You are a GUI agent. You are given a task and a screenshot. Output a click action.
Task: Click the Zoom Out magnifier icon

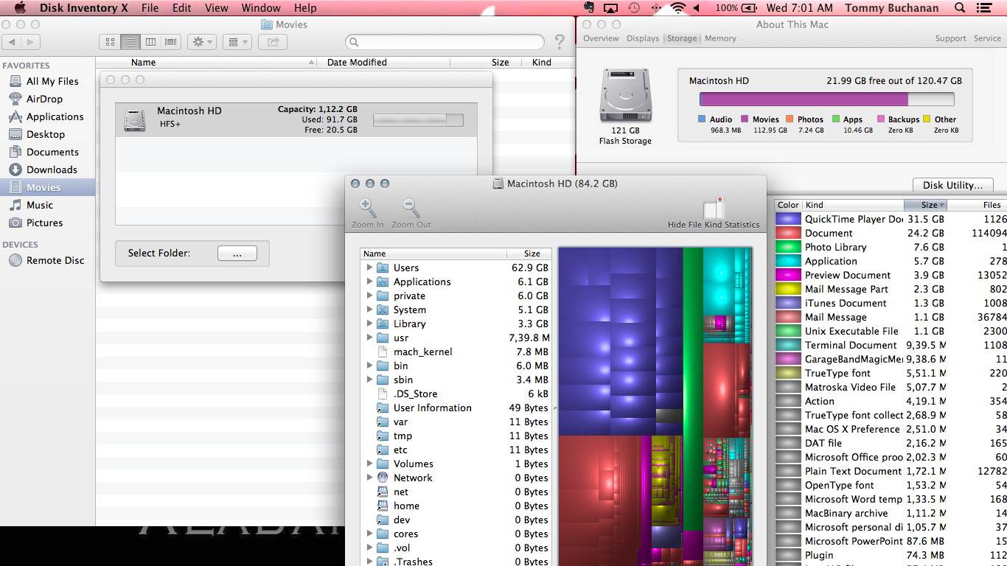(411, 209)
